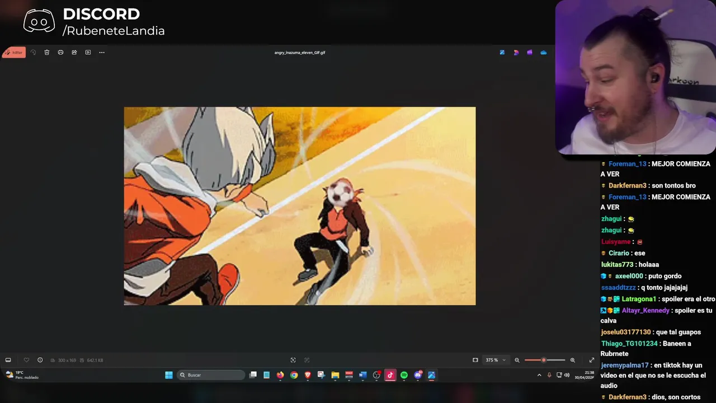Open network settings from system tray
This screenshot has width=716, height=403.
pyautogui.click(x=559, y=375)
